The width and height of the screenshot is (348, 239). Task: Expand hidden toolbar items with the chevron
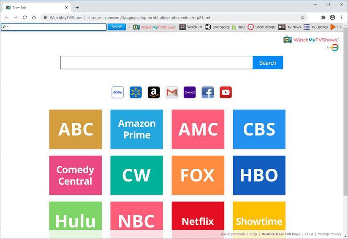coord(340,27)
